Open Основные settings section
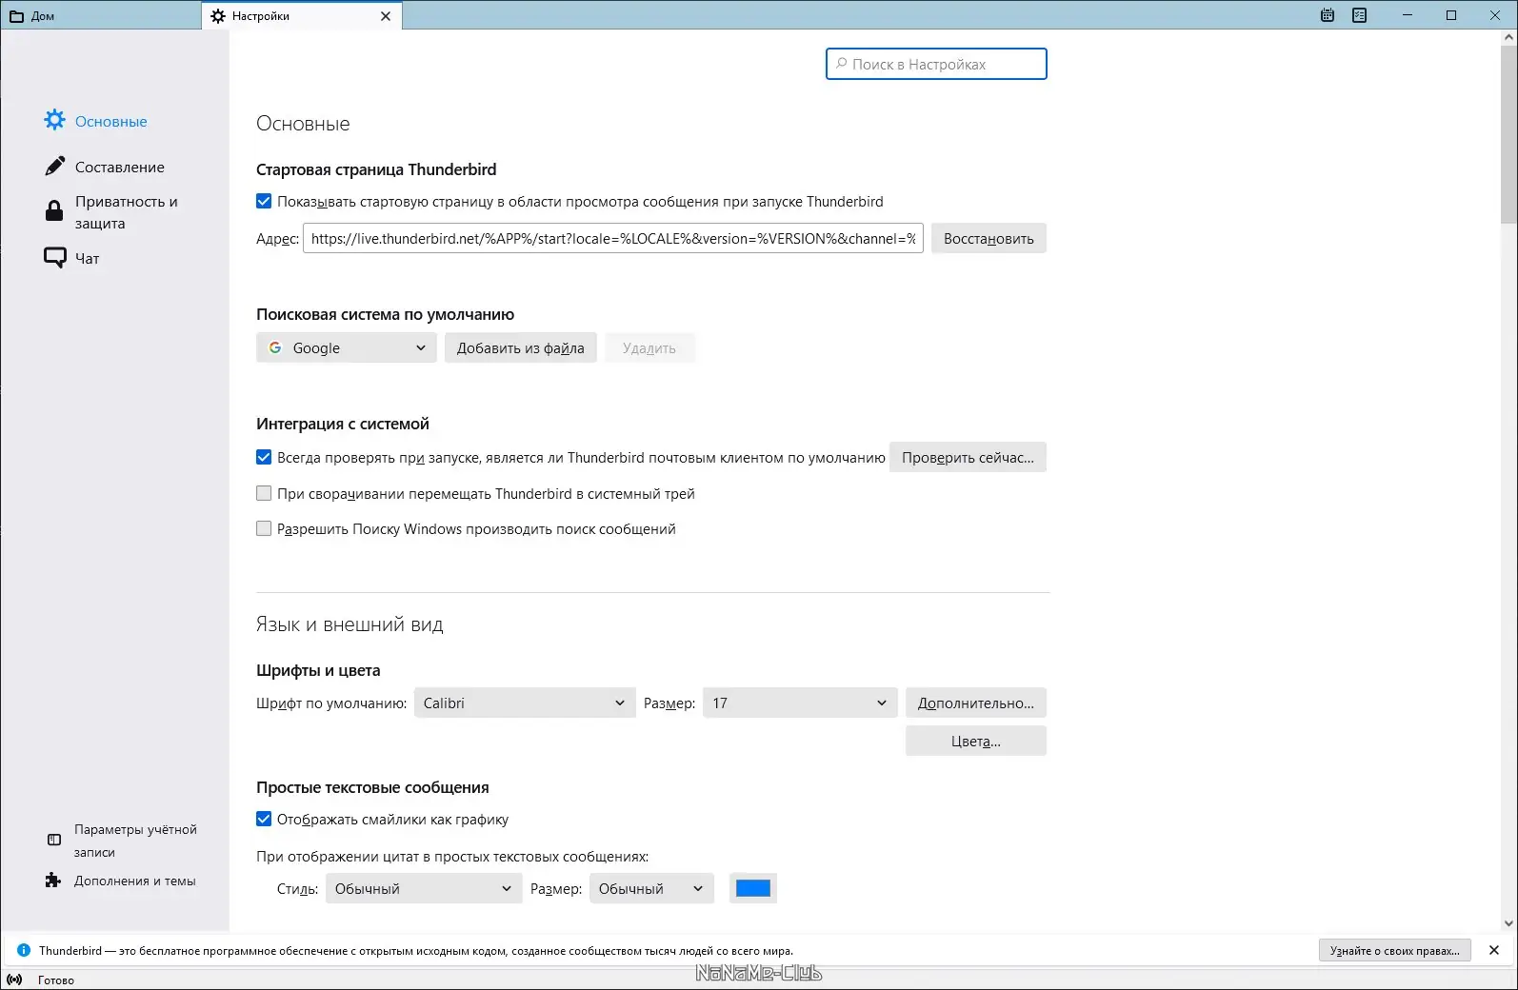The height and width of the screenshot is (990, 1518). (x=96, y=121)
